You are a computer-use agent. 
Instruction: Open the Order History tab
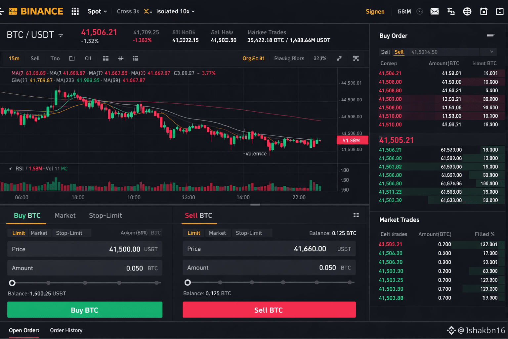66,330
